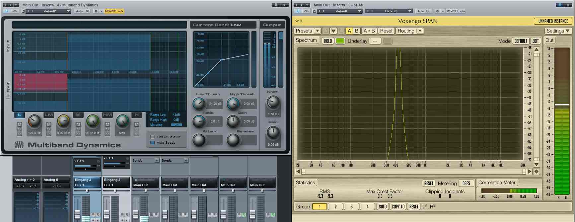This screenshot has height=222, width=575.
Task: Mute the Low-Mid band
Action: [x=49, y=124]
